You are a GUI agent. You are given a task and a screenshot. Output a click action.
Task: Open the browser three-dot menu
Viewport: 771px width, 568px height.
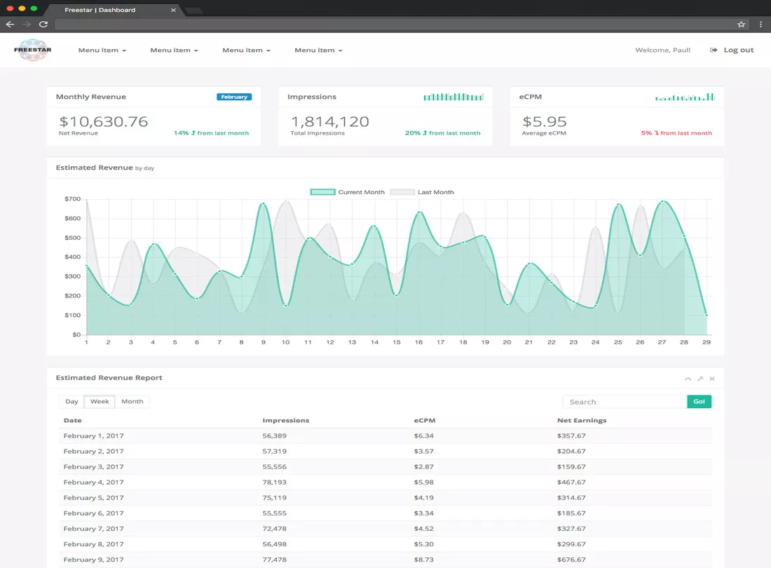pyautogui.click(x=760, y=24)
